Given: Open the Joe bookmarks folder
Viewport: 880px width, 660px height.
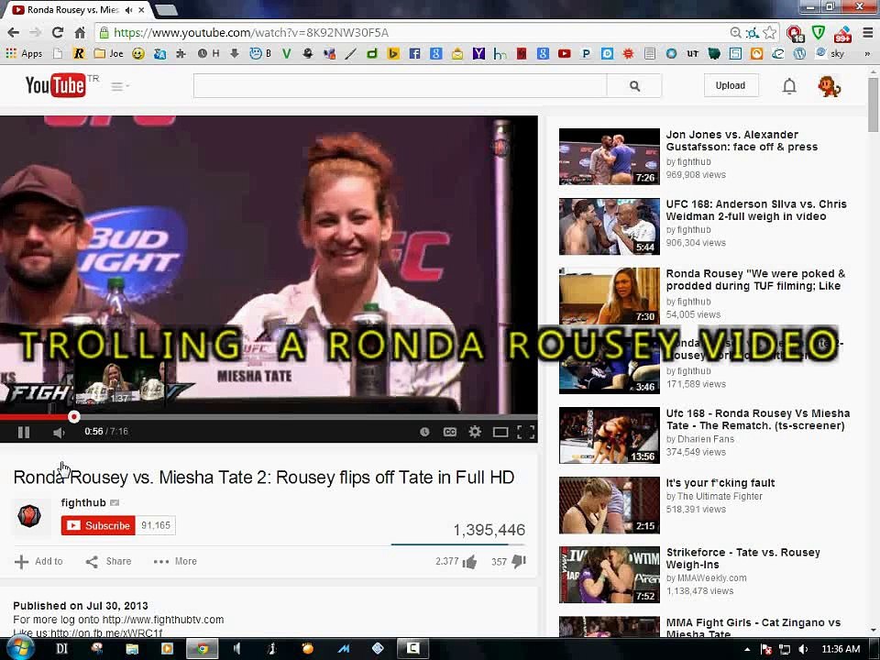Looking at the screenshot, I should click(109, 53).
